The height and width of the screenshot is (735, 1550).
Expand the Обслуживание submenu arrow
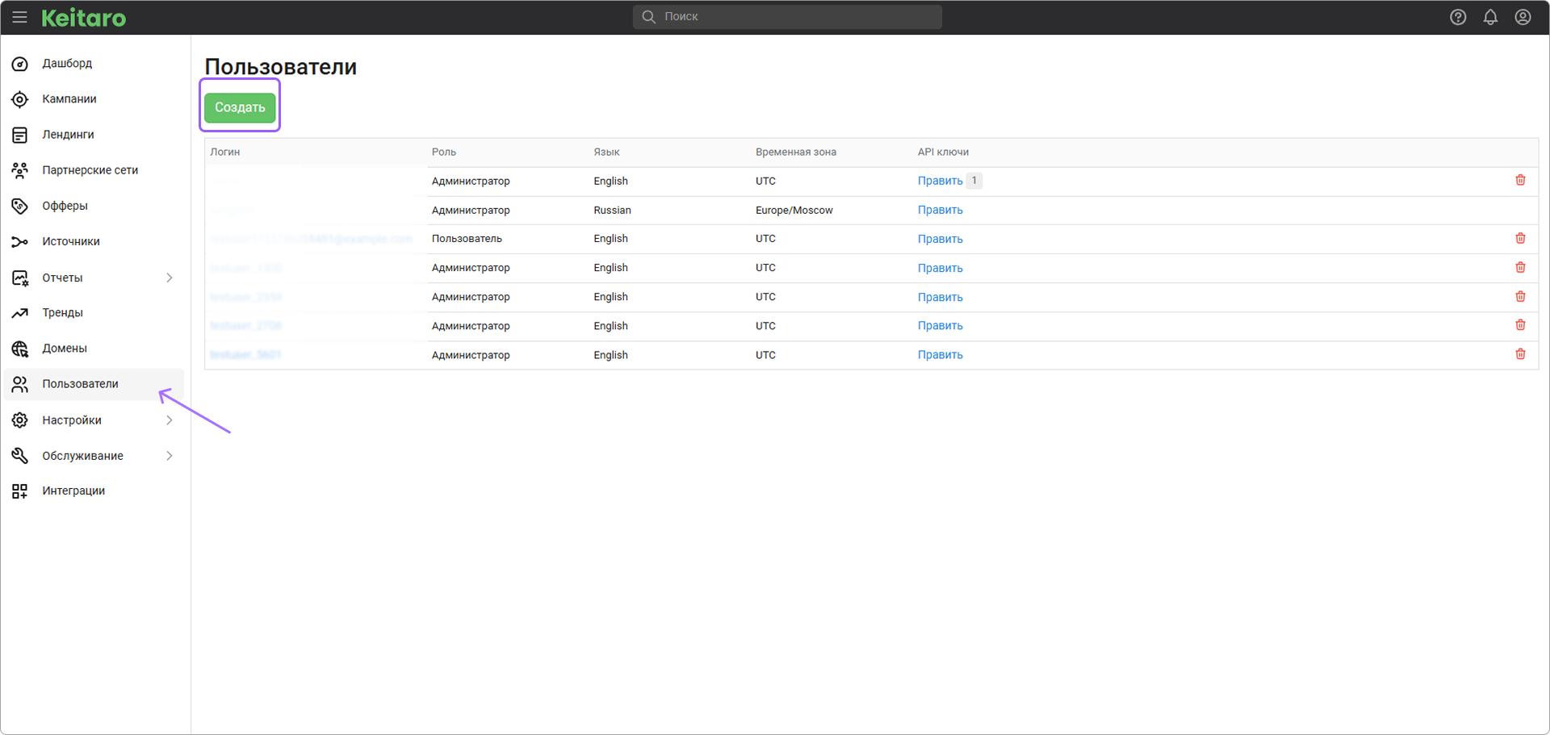coord(170,456)
